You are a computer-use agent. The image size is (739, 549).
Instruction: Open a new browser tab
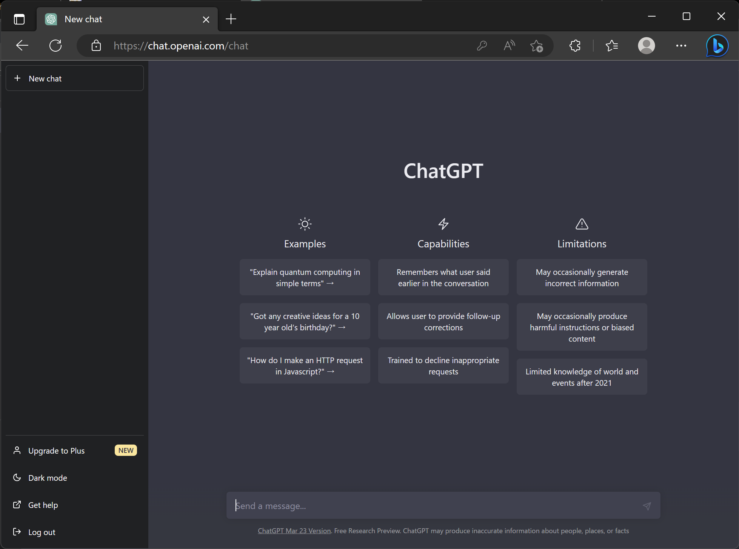tap(231, 19)
